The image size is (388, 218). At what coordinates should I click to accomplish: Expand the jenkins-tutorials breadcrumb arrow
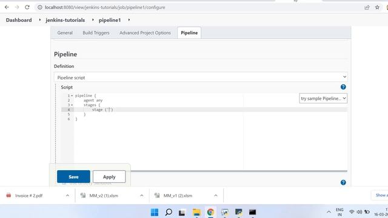[93, 20]
